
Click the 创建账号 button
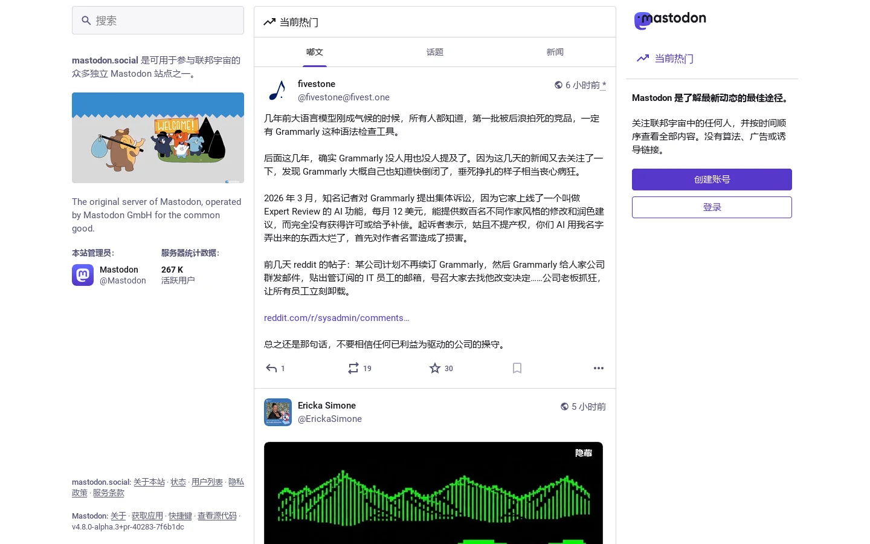click(x=712, y=180)
